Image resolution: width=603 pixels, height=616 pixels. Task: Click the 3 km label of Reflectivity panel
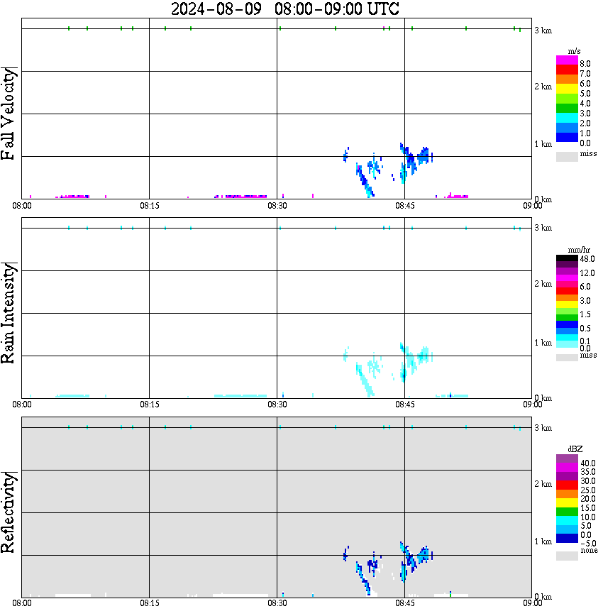(543, 428)
